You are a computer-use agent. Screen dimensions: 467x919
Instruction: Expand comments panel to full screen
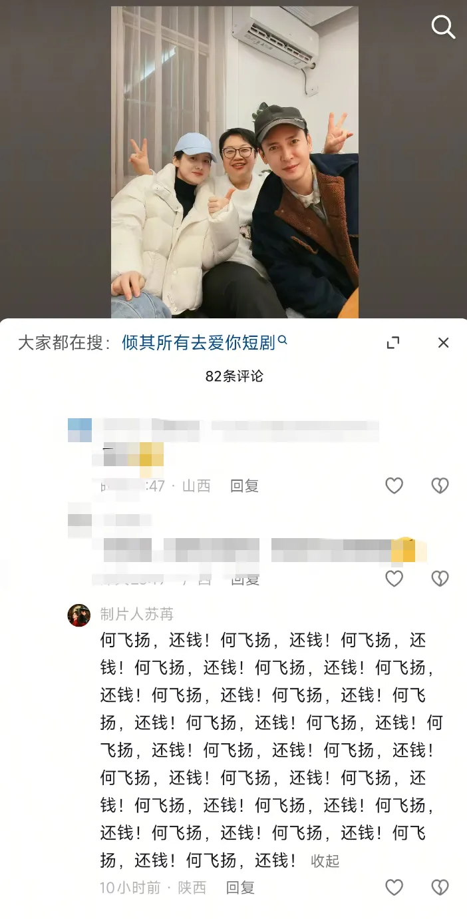[x=393, y=342]
